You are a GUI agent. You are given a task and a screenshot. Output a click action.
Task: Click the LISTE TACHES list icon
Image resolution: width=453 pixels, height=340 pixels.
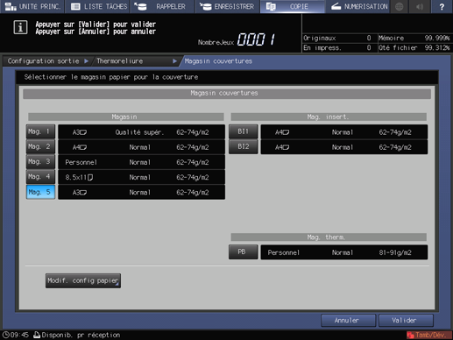coord(75,6)
